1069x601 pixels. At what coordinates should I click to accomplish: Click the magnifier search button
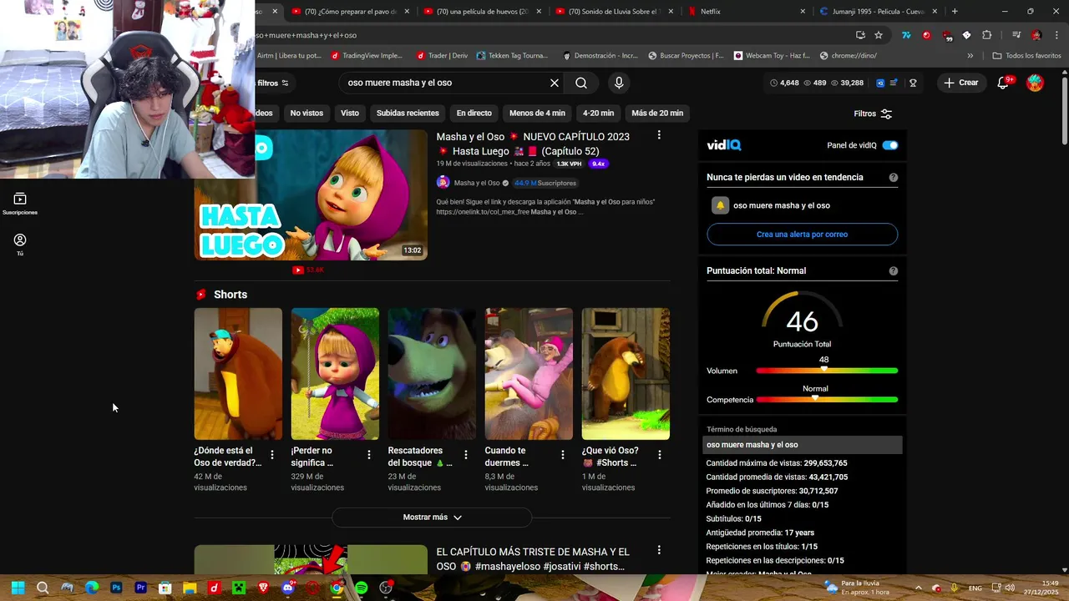[581, 83]
